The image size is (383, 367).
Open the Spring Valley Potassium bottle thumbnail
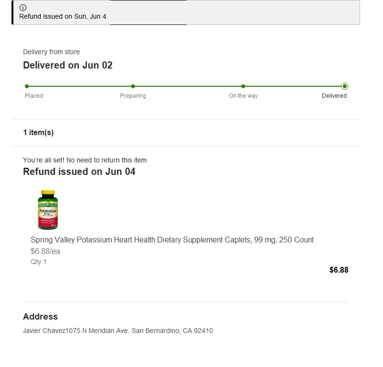pyautogui.click(x=47, y=210)
